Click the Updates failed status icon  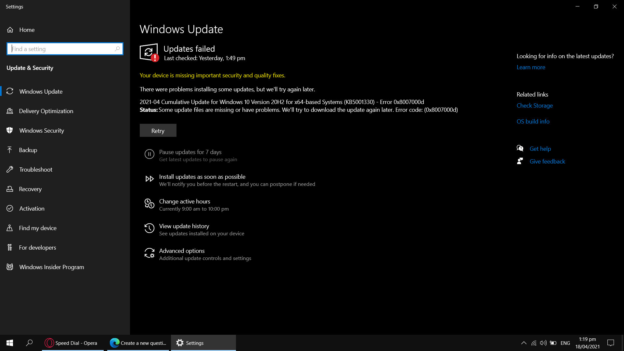149,52
